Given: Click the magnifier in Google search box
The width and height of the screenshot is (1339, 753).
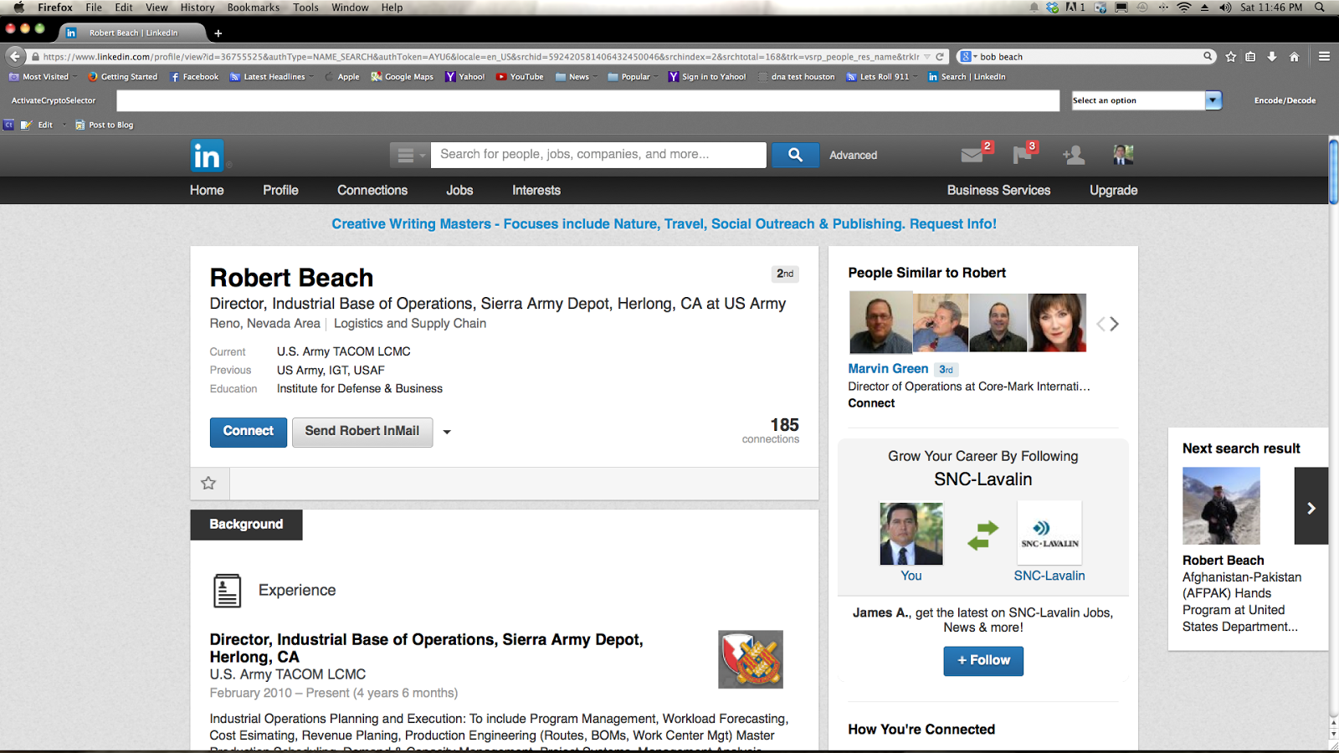Looking at the screenshot, I should pos(1208,57).
